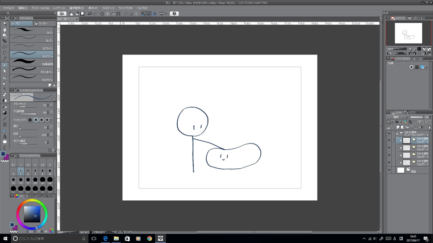Switch to the マーカー sub tool group
The height and width of the screenshot is (243, 433).
44,24
